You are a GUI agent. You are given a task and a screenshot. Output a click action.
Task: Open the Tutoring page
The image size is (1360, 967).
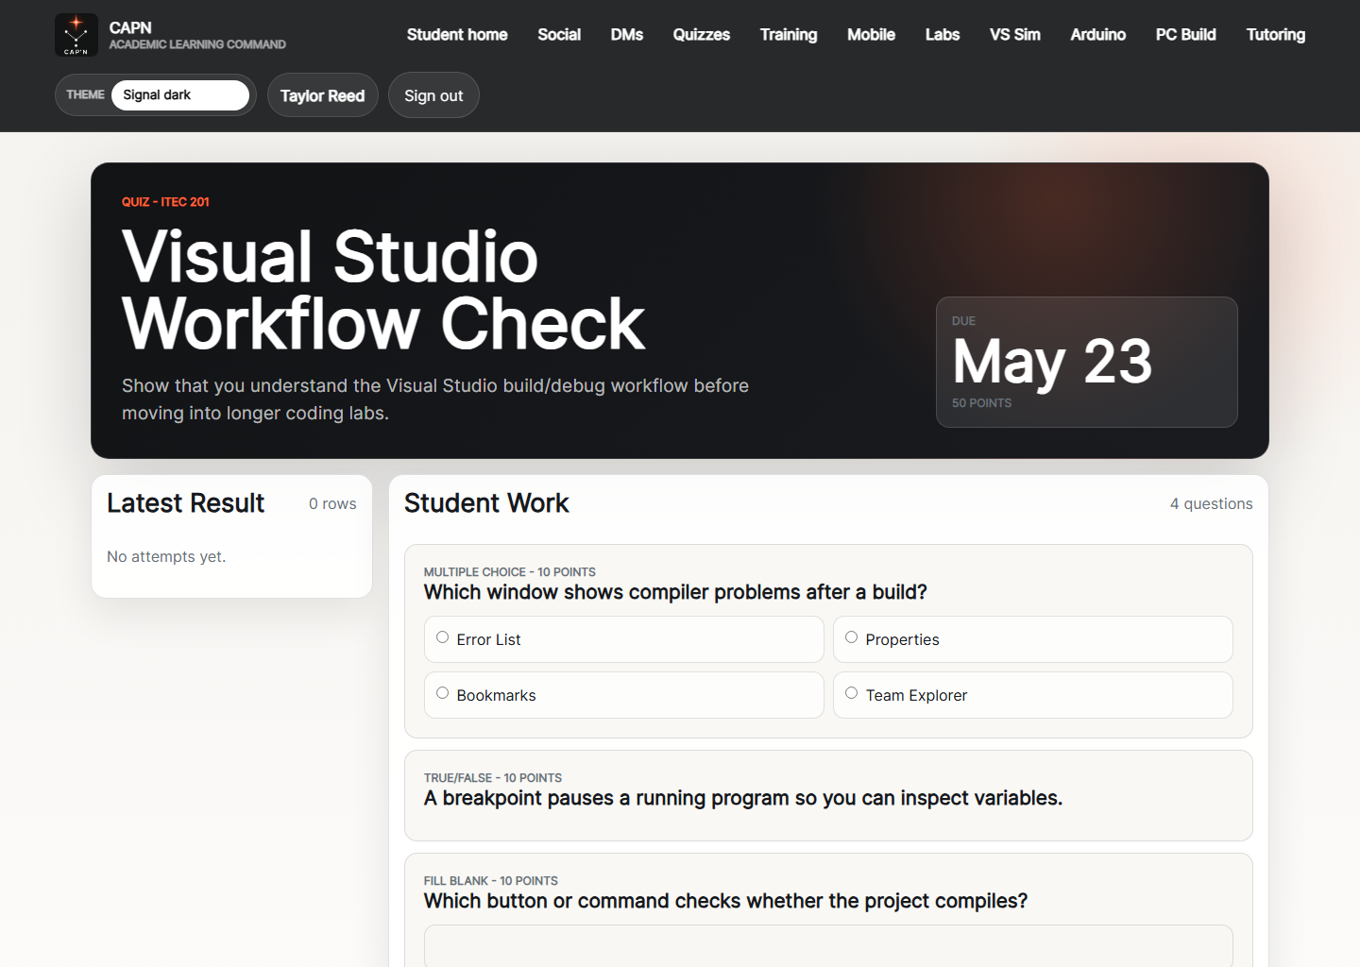pos(1276,35)
